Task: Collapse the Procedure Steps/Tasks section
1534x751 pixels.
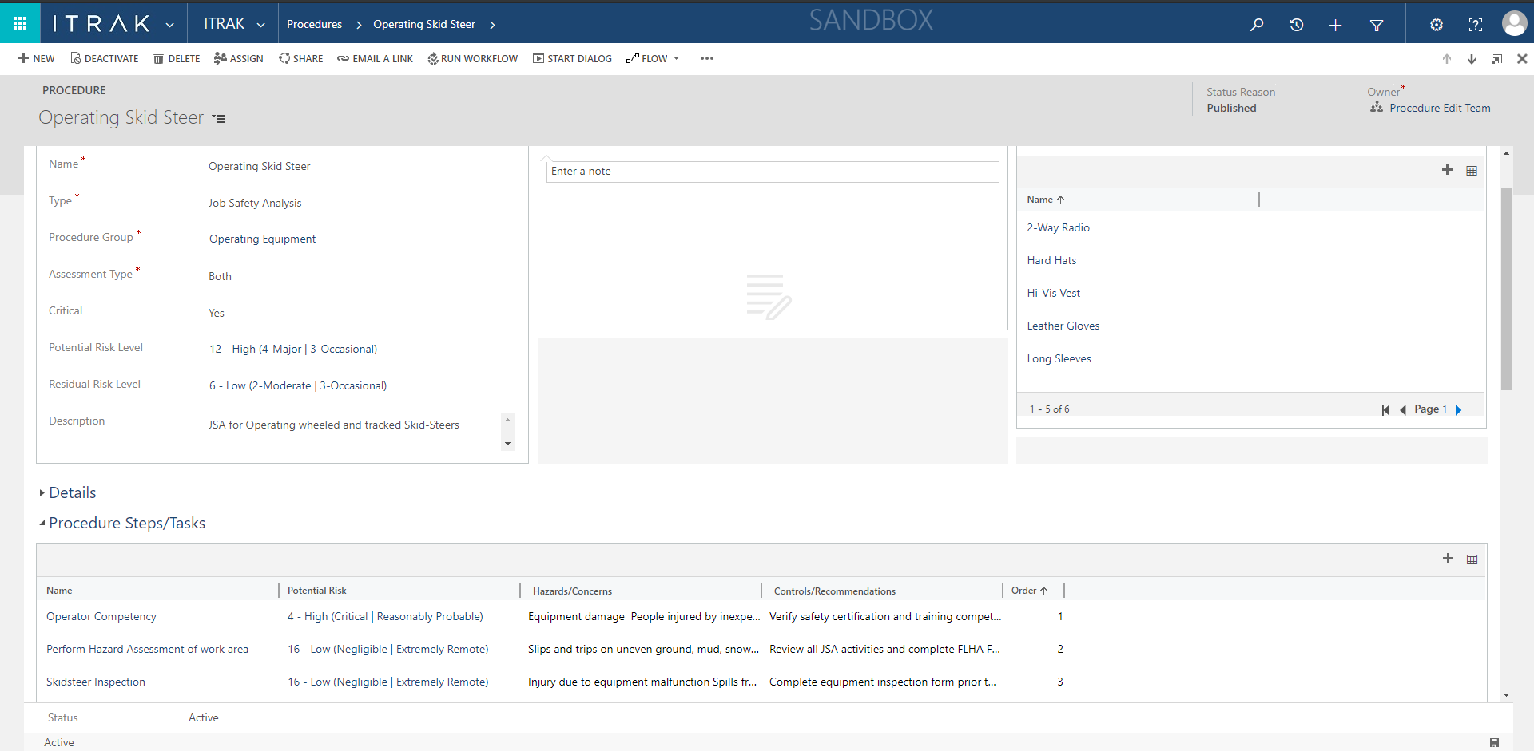Action: tap(126, 523)
